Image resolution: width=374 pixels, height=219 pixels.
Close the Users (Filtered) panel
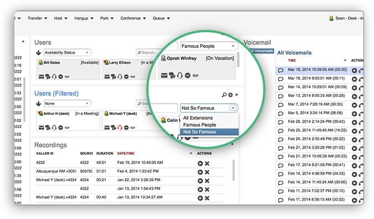point(237,95)
